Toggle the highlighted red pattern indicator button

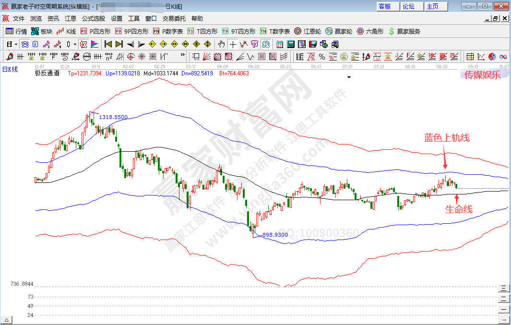[x=83, y=44]
